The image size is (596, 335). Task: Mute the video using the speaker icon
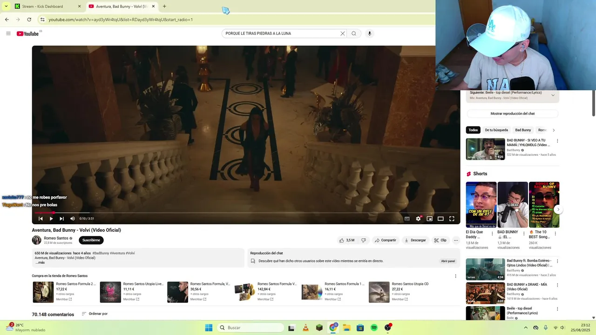pyautogui.click(x=73, y=219)
